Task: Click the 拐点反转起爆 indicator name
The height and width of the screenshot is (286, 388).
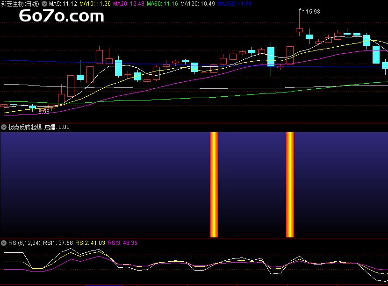Action: pos(25,127)
